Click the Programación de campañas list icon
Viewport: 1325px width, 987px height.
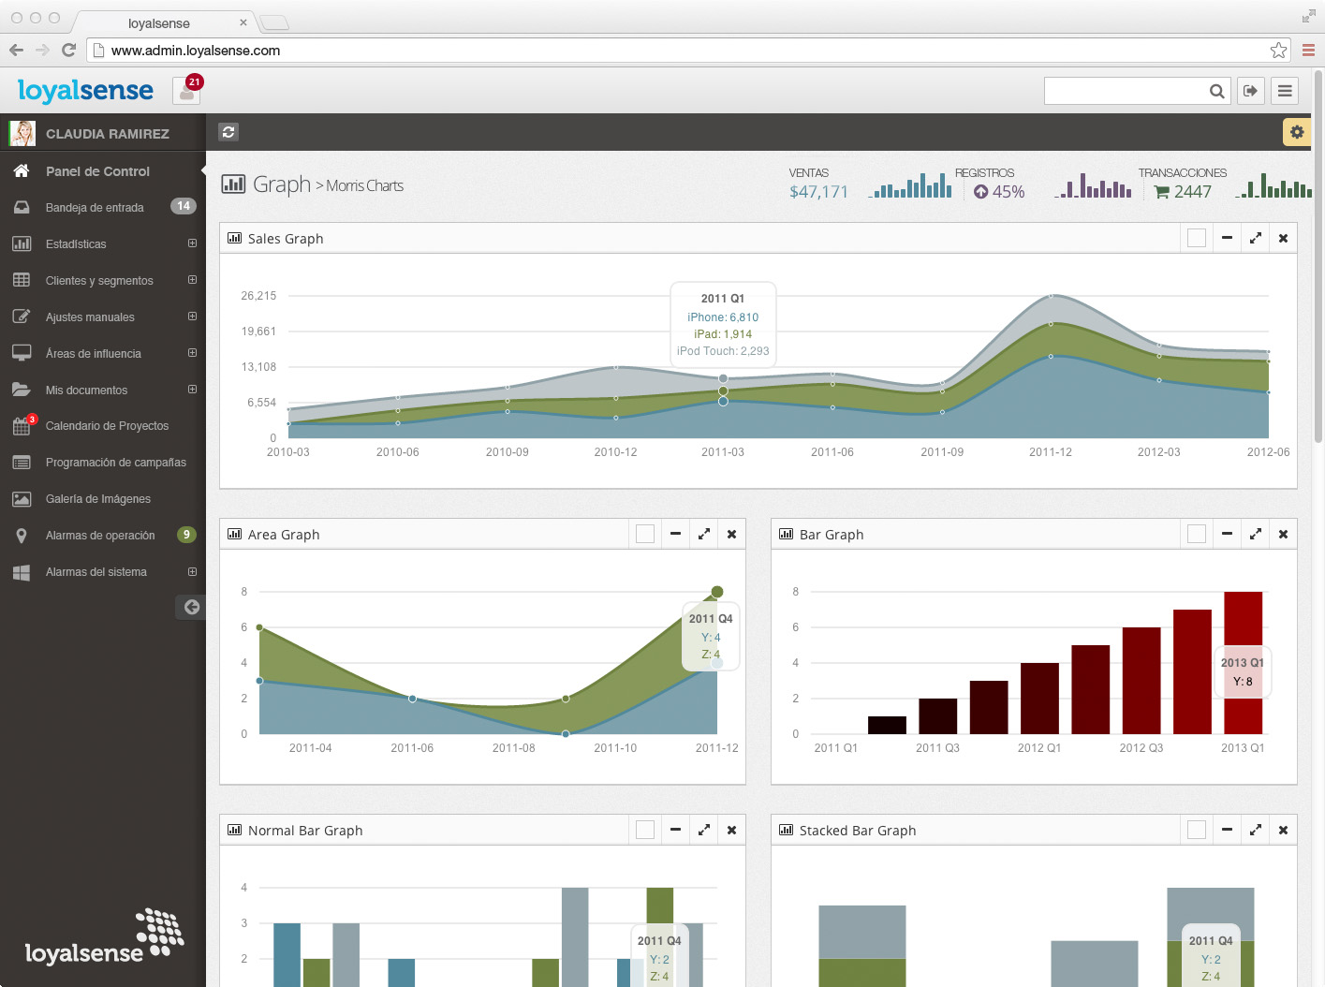tap(22, 463)
